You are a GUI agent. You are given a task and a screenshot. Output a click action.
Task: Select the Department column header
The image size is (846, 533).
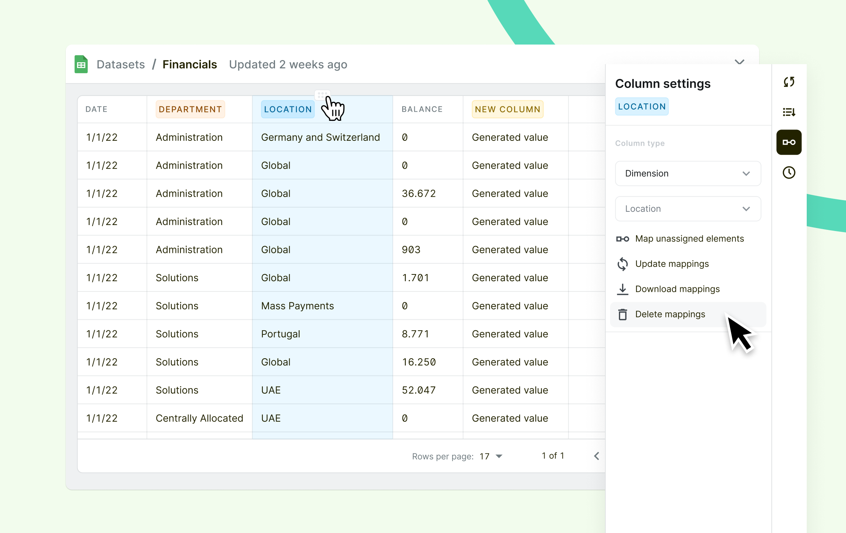[190, 109]
